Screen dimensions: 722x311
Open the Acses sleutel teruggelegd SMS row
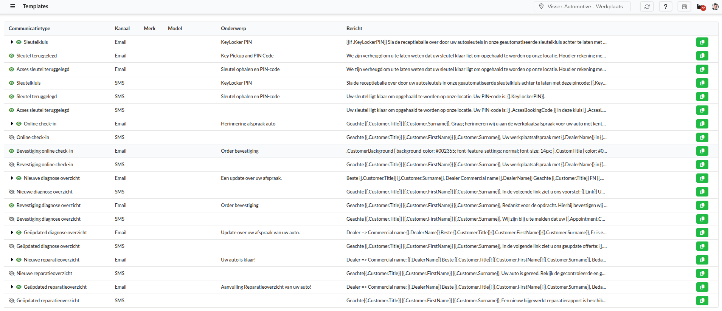(x=43, y=110)
